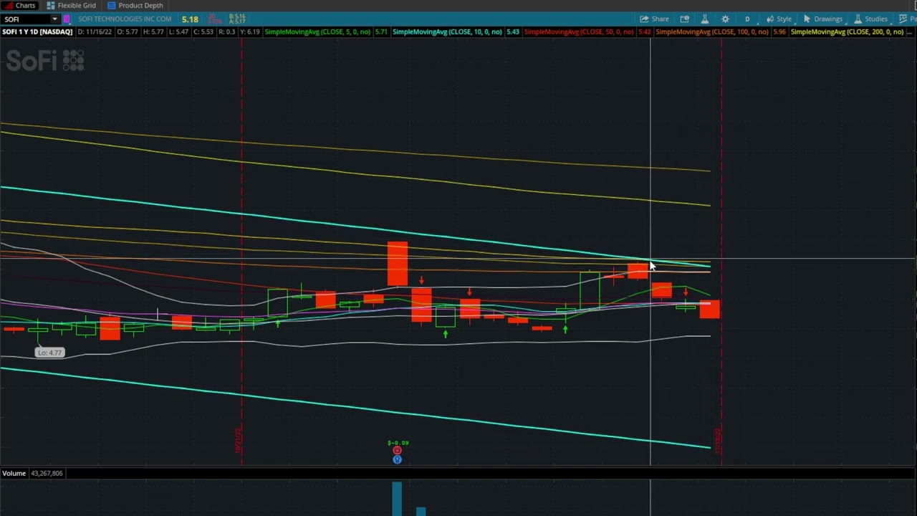Open the D timeframe dropdown
This screenshot has height=516, width=917.
pos(747,19)
